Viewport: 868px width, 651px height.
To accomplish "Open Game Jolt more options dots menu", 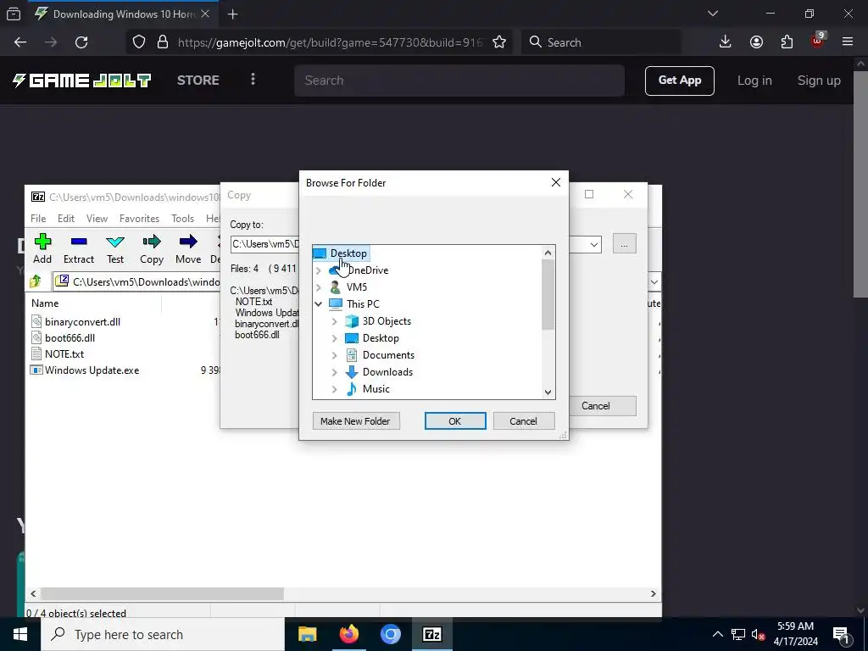I will [253, 79].
